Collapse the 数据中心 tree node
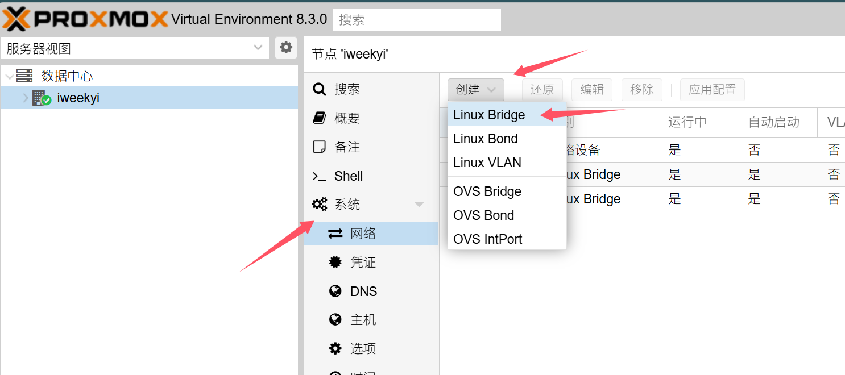The height and width of the screenshot is (375, 845). coord(9,76)
